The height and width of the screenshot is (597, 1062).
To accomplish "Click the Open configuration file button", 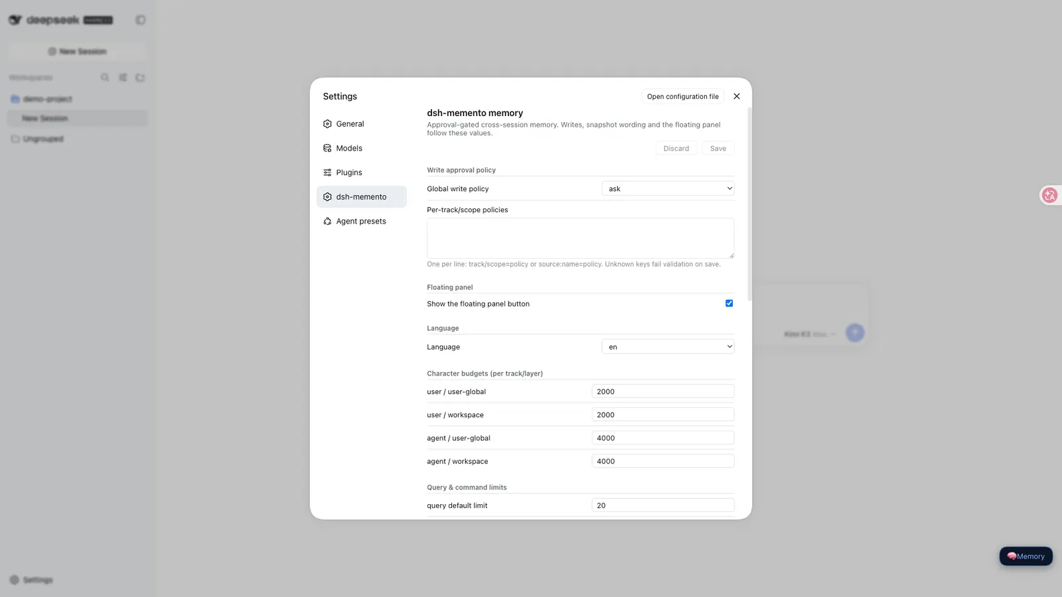I will (x=683, y=97).
